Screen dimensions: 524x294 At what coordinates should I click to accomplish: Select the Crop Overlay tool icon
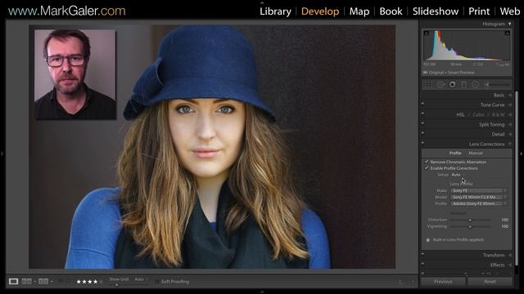pyautogui.click(x=428, y=85)
